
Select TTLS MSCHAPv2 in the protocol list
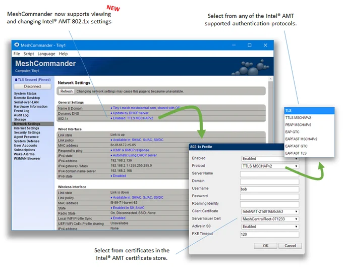point(309,118)
